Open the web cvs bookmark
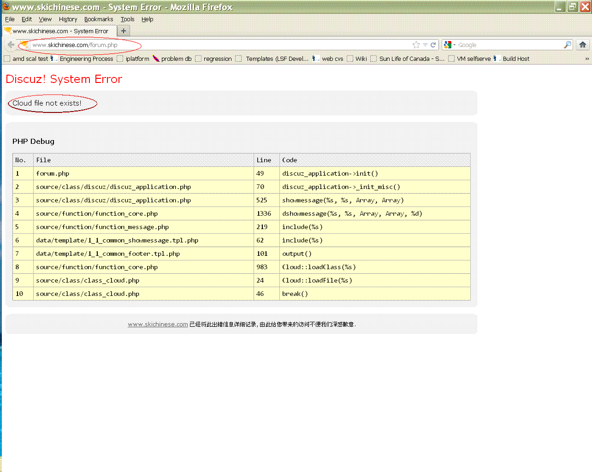Screen dimensions: 592x472 coord(332,59)
